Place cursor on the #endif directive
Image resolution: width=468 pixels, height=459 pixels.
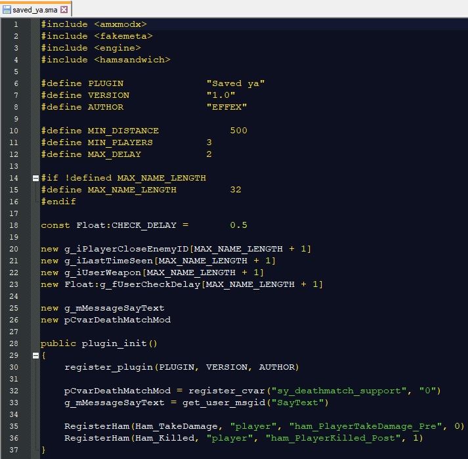click(58, 202)
